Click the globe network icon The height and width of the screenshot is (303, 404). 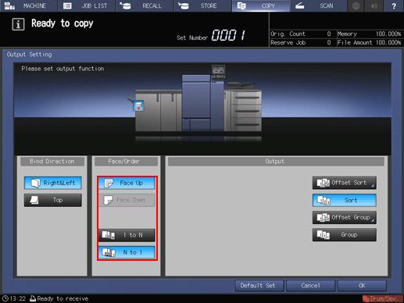[x=356, y=5]
